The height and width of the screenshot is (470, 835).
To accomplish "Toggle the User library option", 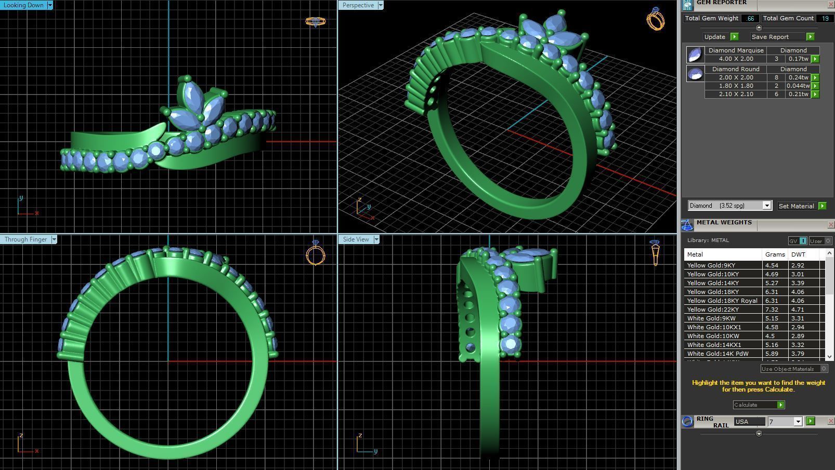I will 820,241.
